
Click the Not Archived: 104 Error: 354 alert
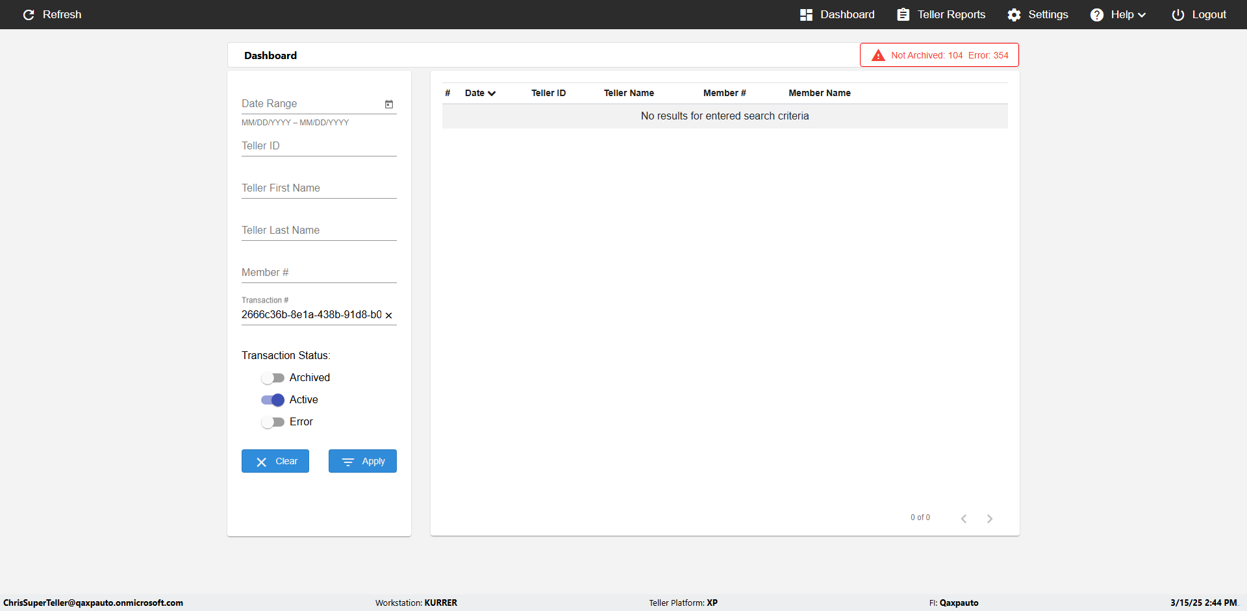[x=939, y=55]
